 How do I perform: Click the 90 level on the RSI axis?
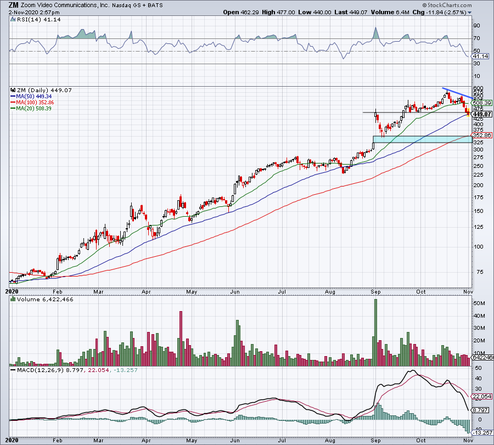click(x=476, y=26)
